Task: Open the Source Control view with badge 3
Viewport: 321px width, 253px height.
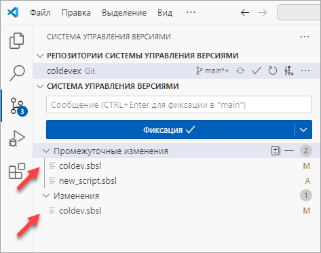Action: (x=18, y=106)
